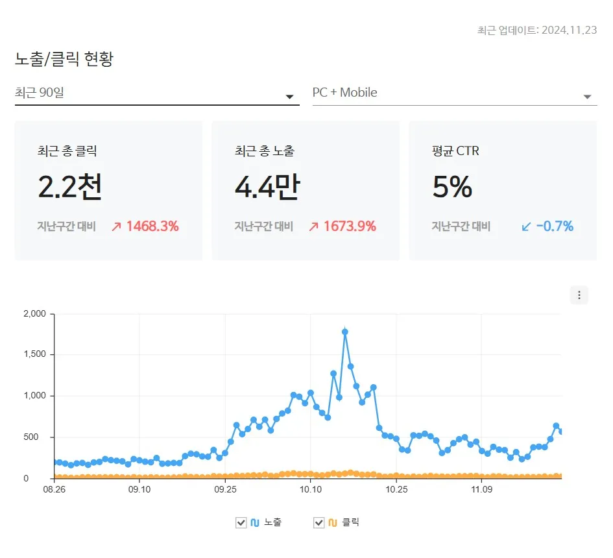Viewport: 613px width, 558px height.
Task: Open the PC + Mobile device filter
Action: [x=452, y=93]
